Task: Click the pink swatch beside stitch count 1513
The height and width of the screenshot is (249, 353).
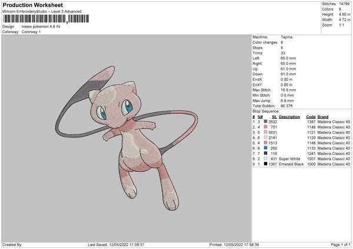Action: (x=265, y=143)
